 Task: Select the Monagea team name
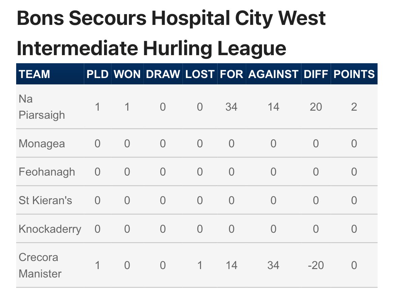42,144
